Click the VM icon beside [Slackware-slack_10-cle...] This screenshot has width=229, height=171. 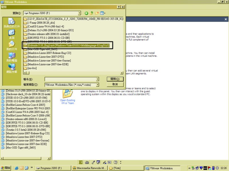click(x=3, y=94)
